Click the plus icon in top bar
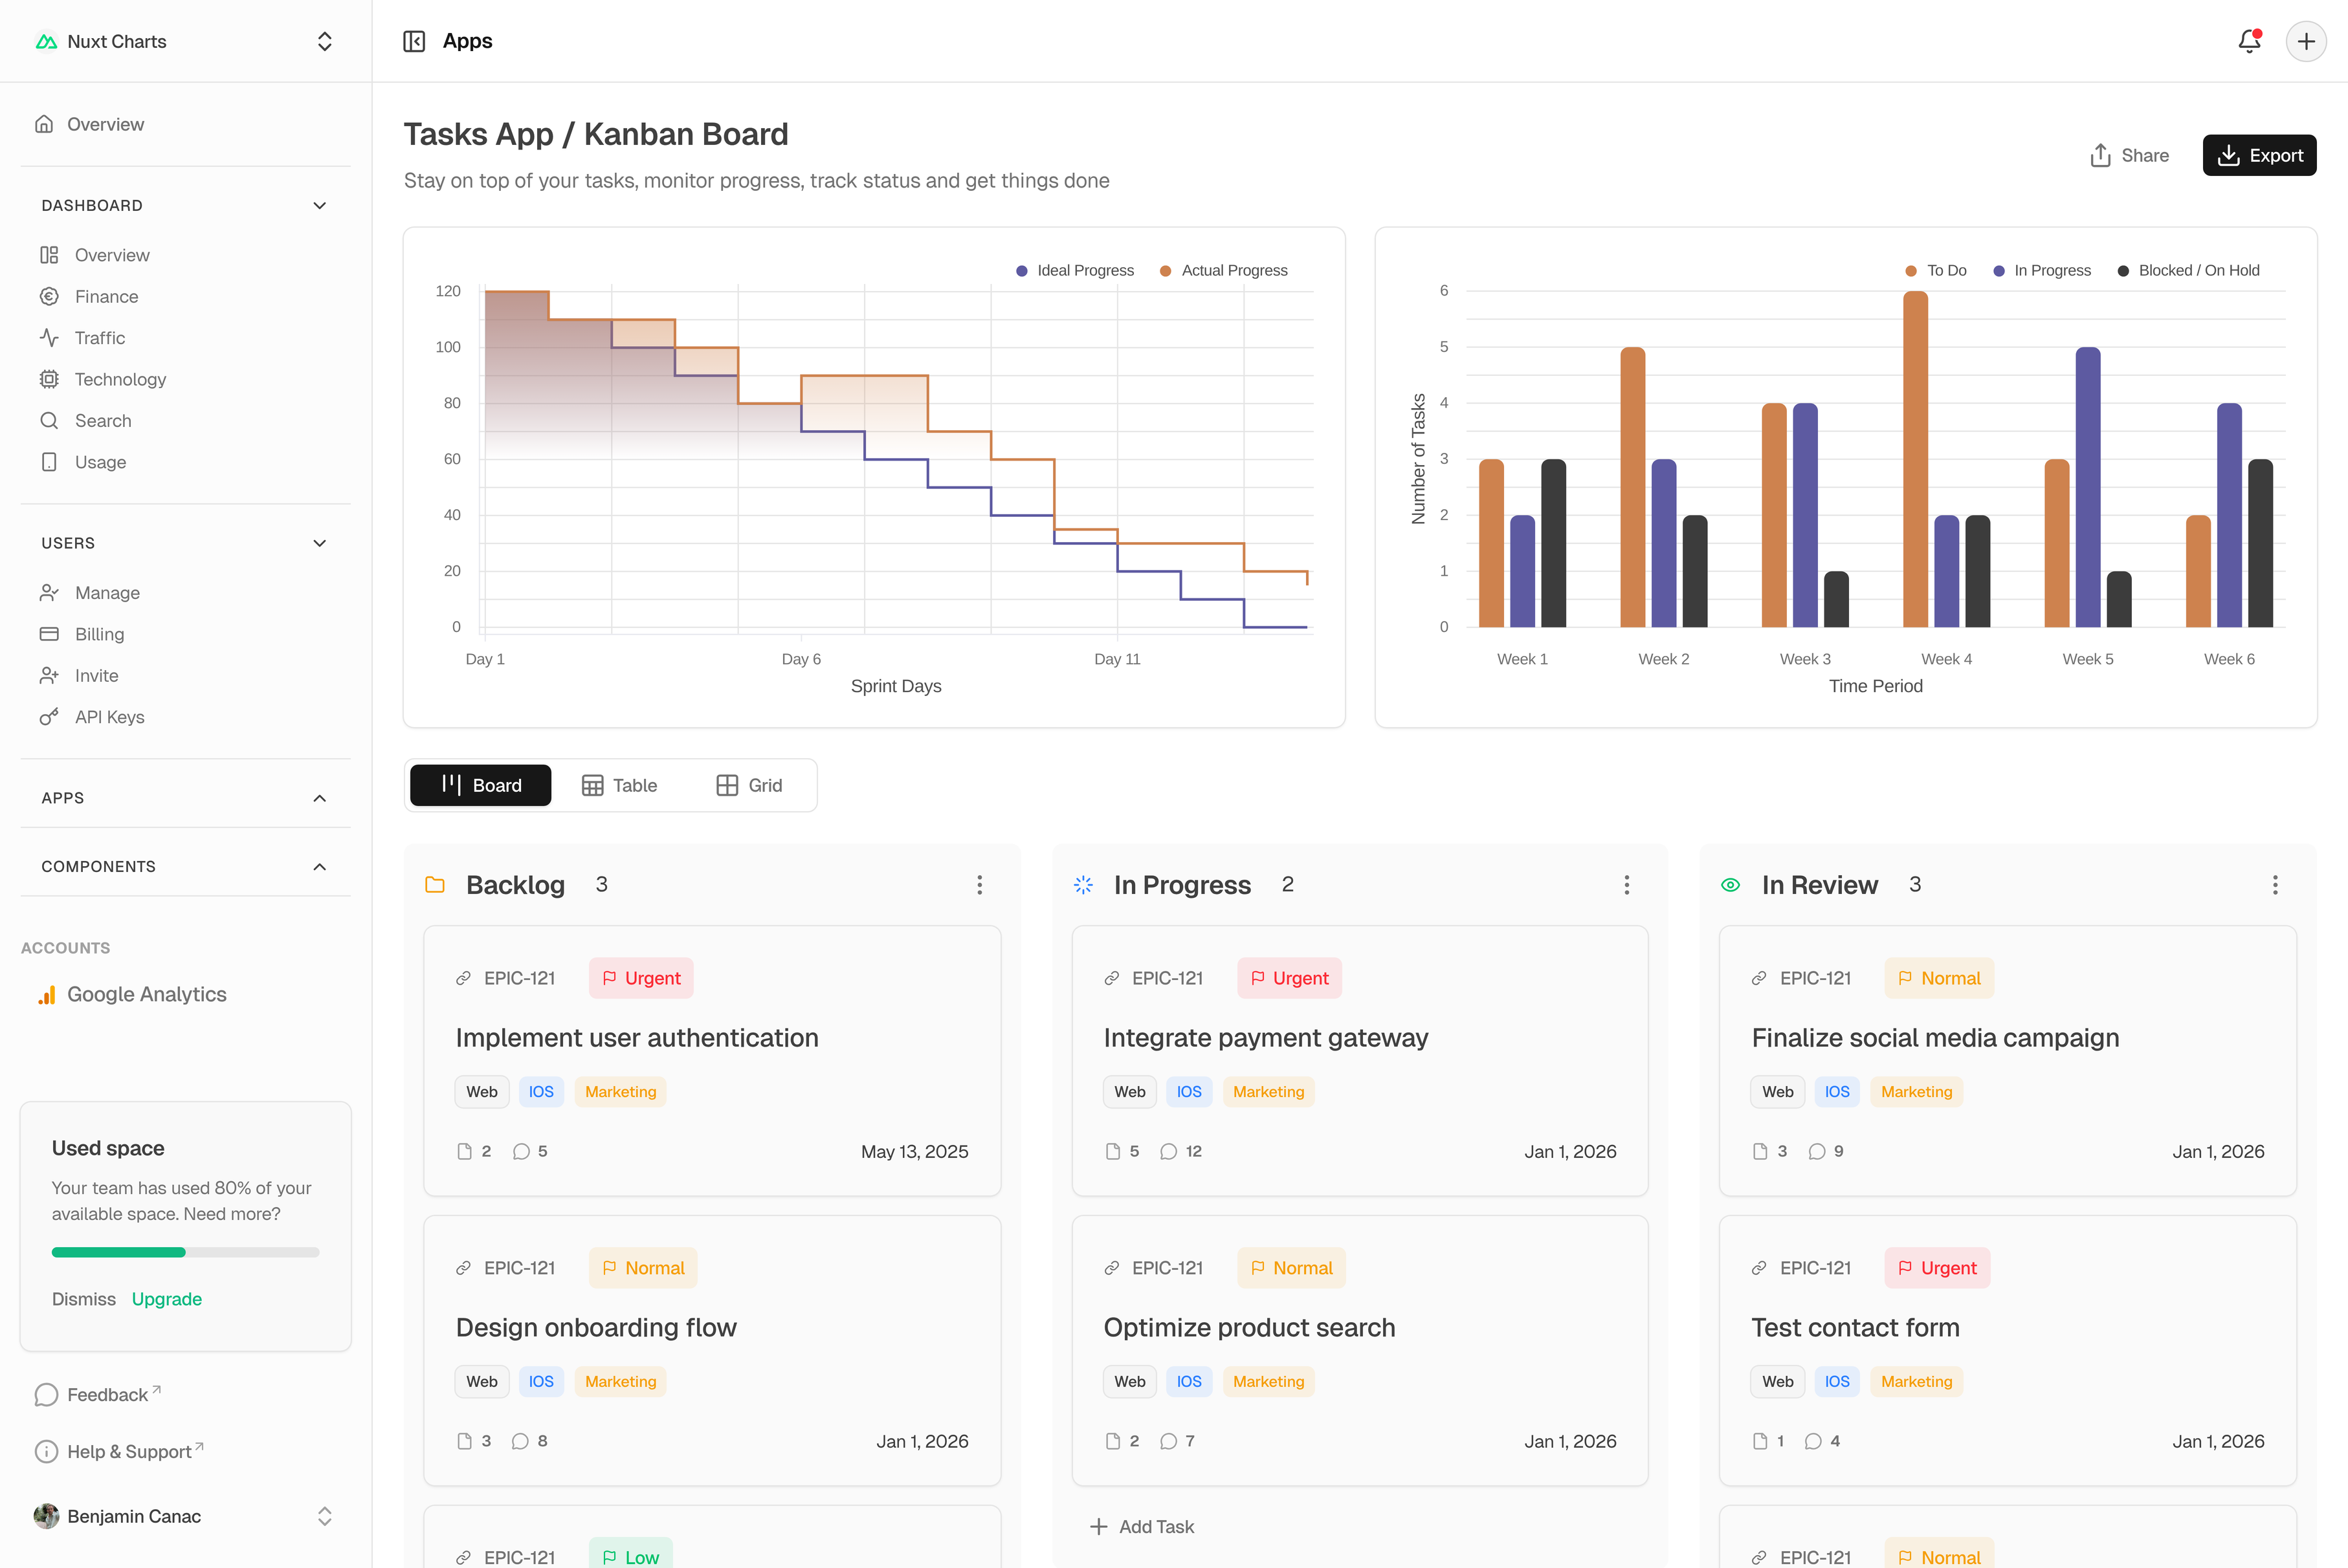 [x=2306, y=41]
